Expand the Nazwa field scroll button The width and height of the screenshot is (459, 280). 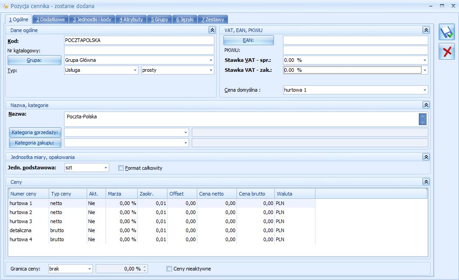pos(422,119)
